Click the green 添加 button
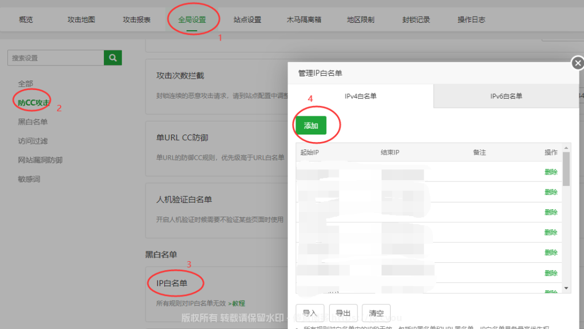The width and height of the screenshot is (584, 329). (311, 125)
